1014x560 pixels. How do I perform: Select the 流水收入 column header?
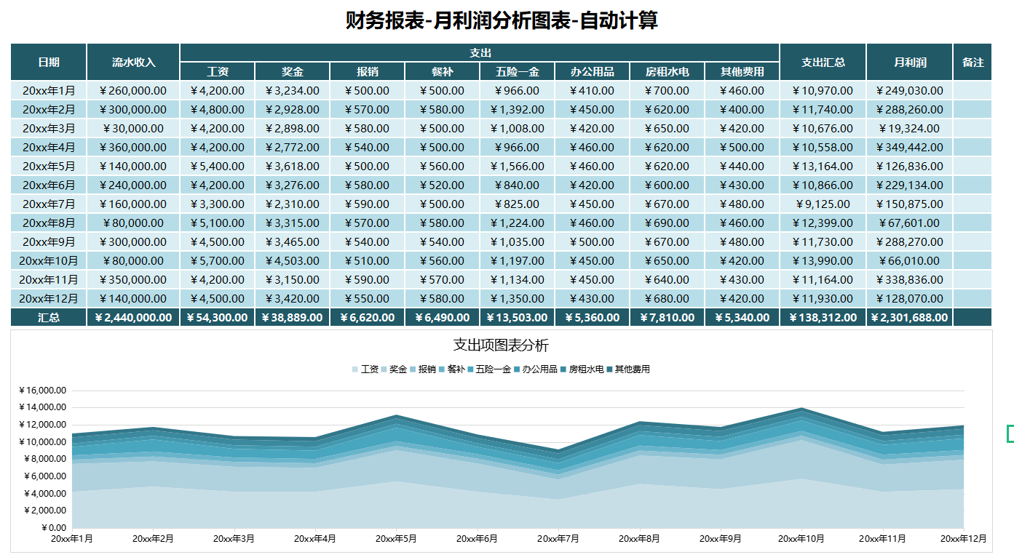(132, 62)
